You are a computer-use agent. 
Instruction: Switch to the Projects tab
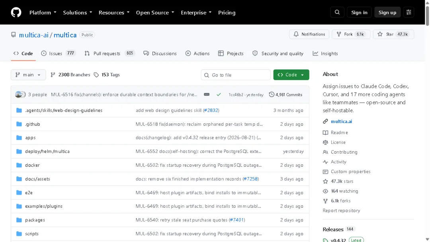point(231,53)
